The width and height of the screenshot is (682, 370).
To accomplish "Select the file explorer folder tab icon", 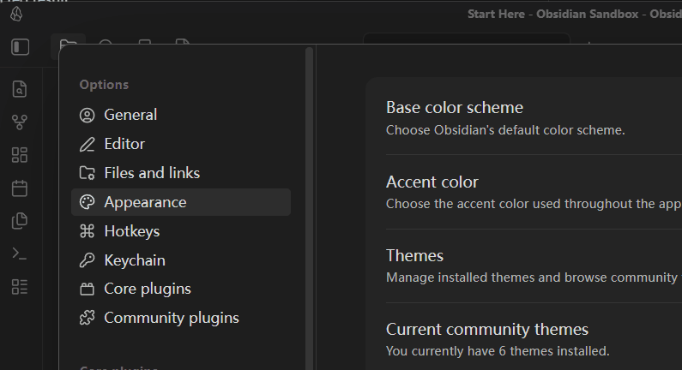I will point(68,46).
